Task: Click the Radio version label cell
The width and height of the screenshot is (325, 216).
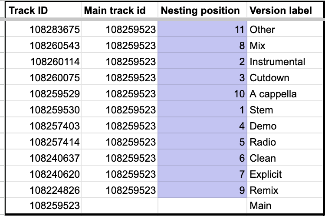Action: (285, 141)
